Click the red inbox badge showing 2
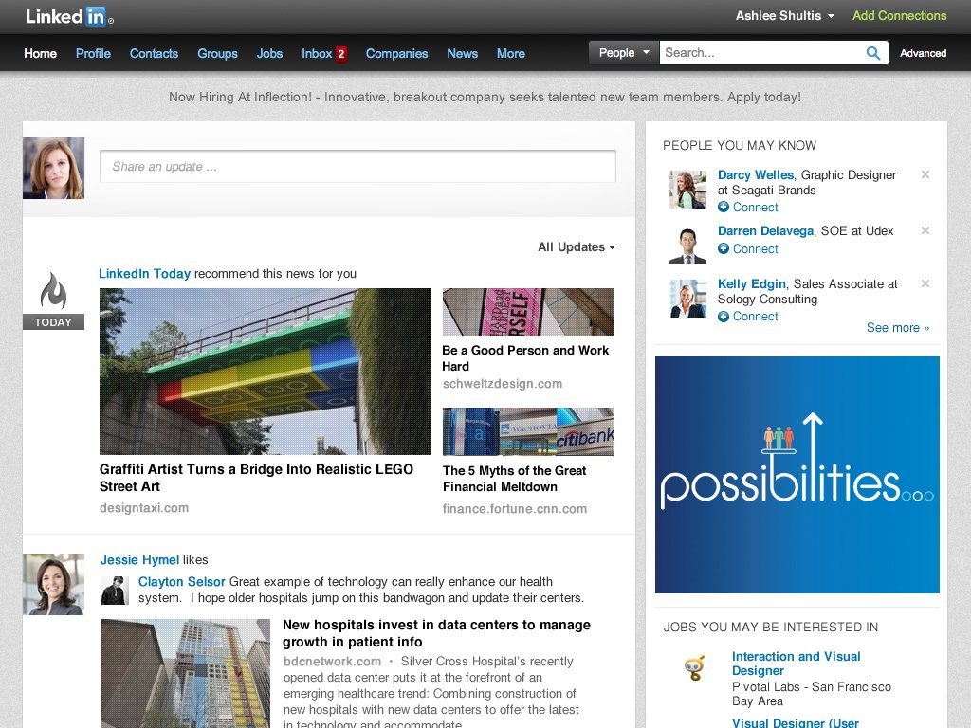The width and height of the screenshot is (971, 728). [x=340, y=54]
